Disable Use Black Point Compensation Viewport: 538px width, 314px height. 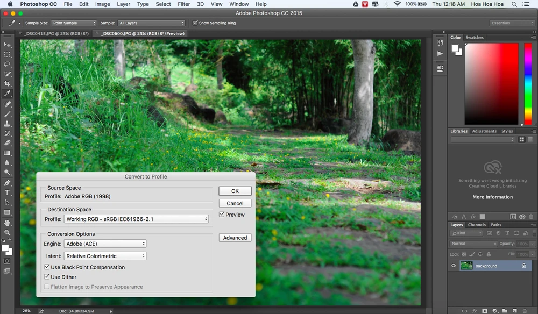(x=47, y=267)
